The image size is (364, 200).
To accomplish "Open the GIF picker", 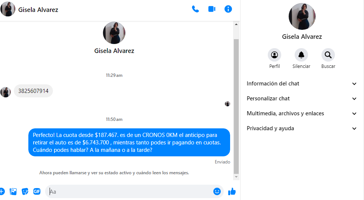I will pos(37,192).
